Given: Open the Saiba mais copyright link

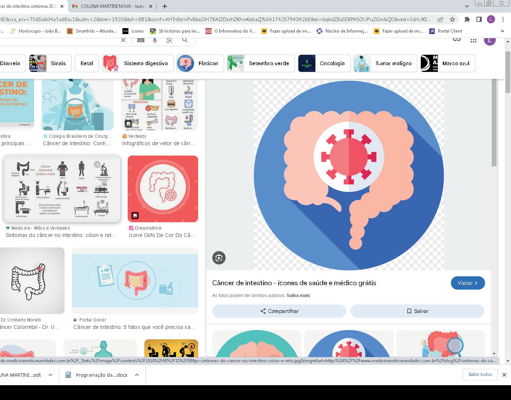Looking at the screenshot, I should click(x=298, y=296).
